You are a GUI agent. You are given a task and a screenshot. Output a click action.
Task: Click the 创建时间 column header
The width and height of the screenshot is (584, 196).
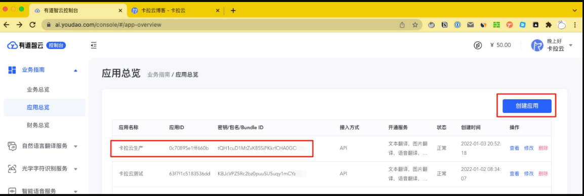pyautogui.click(x=471, y=127)
